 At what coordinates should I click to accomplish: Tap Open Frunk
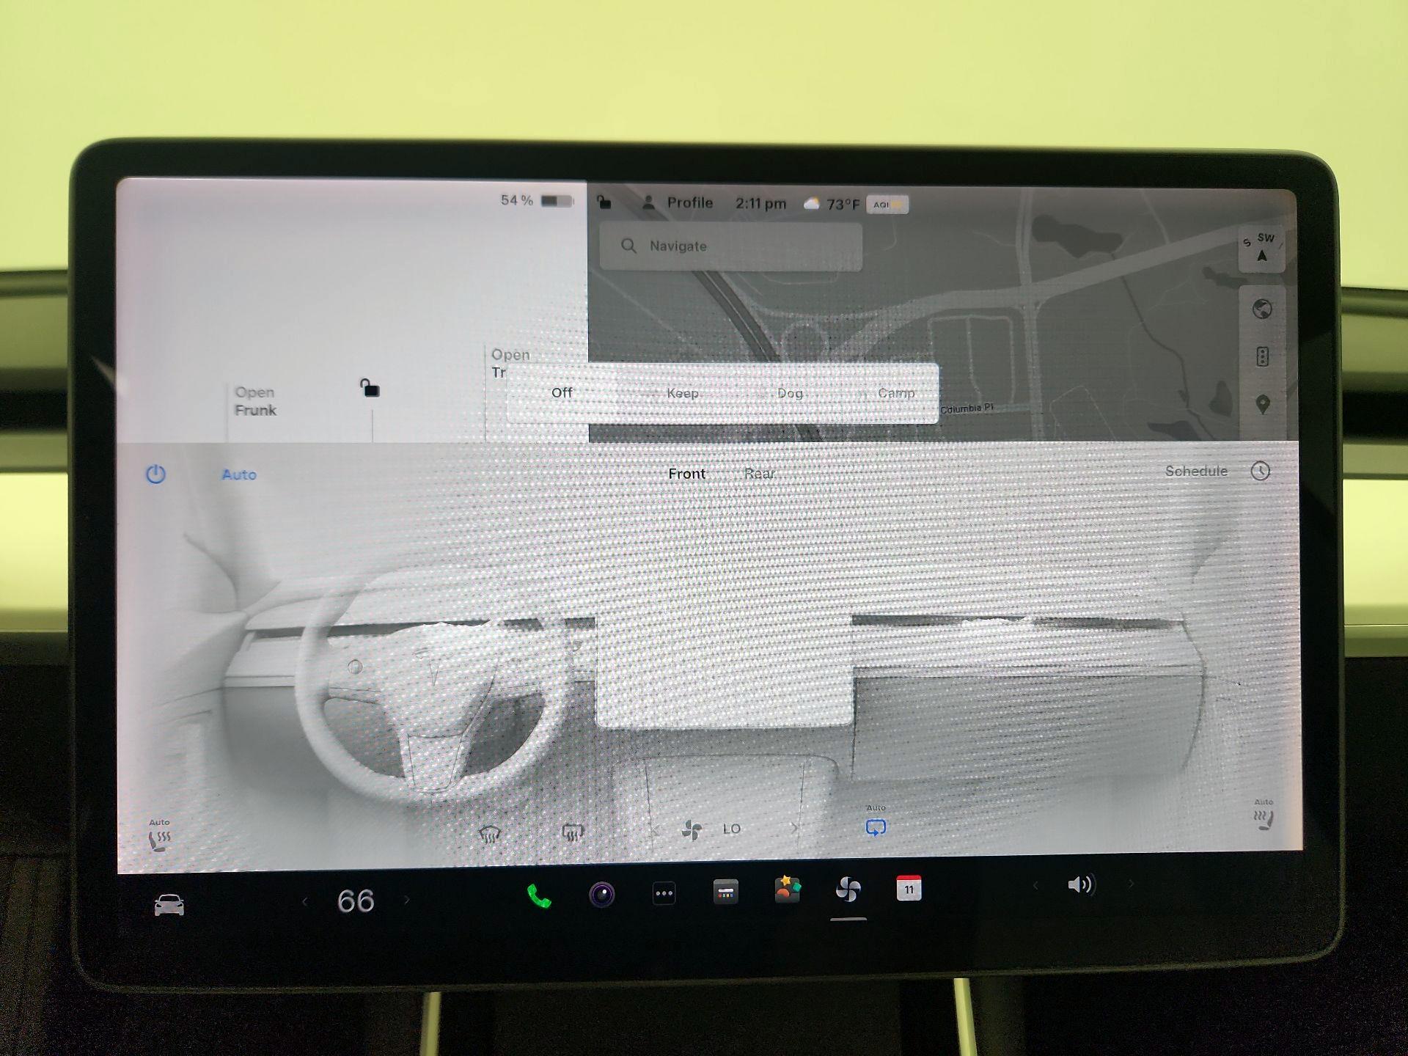pos(254,401)
